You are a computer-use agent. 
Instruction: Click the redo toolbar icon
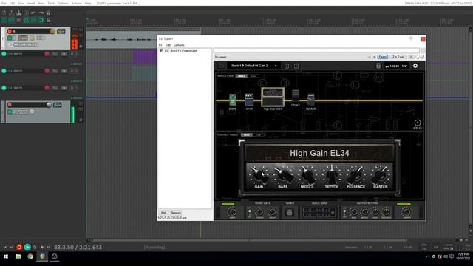tap(41, 13)
